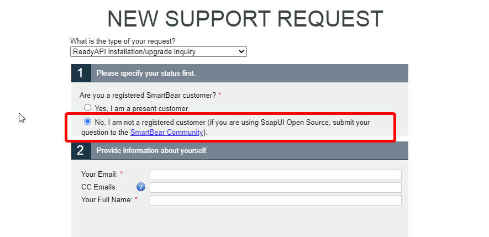Click the help icon beside CC Emails
Screen dimensions: 489x237
(140, 187)
